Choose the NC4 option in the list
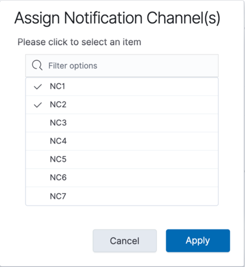Screen dimensions: 245x267 pyautogui.click(x=122, y=141)
